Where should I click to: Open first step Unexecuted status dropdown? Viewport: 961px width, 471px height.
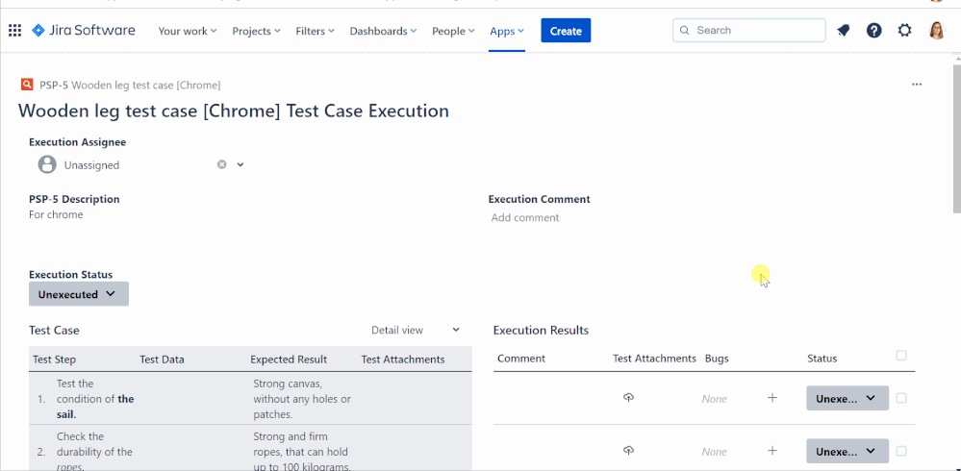point(847,398)
